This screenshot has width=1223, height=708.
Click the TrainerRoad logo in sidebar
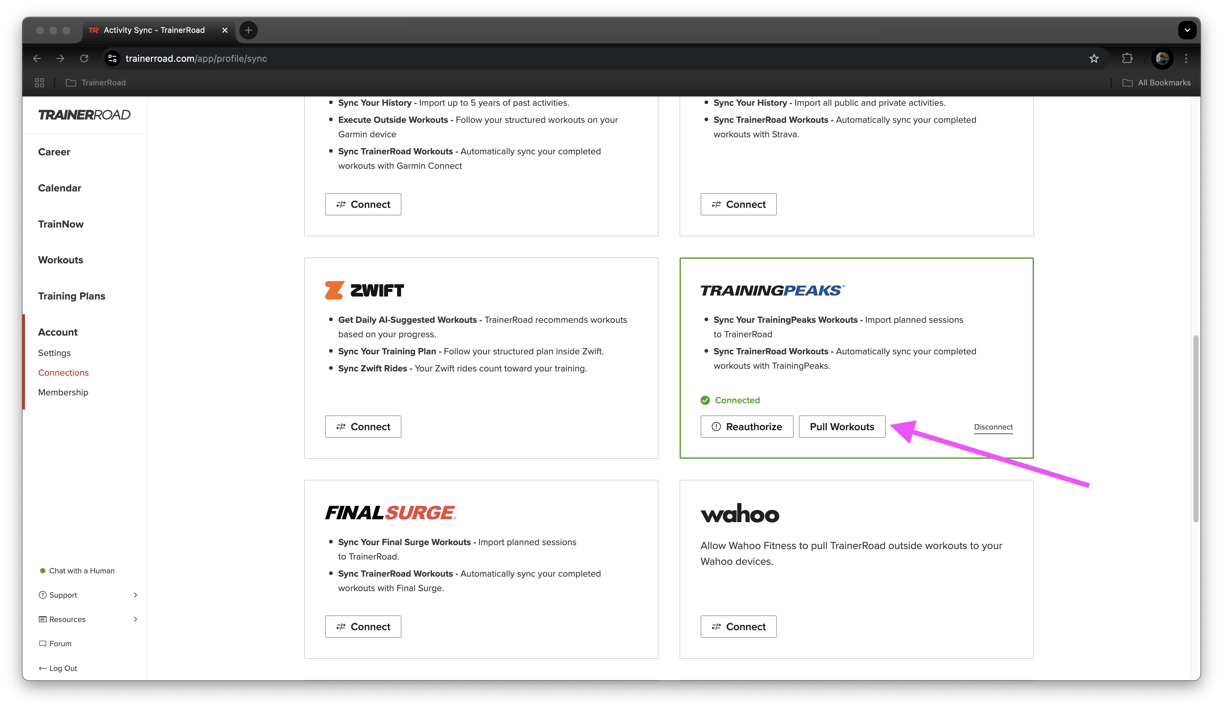pos(84,115)
